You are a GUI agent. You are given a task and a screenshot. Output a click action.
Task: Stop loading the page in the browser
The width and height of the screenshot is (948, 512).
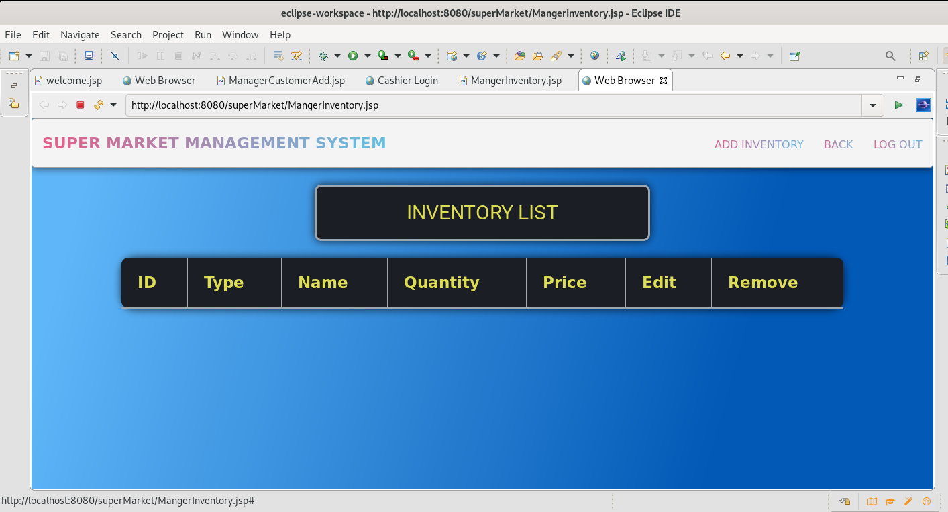pyautogui.click(x=80, y=105)
